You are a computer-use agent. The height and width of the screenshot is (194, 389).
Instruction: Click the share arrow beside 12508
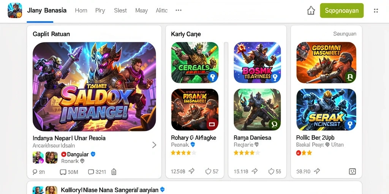[191, 171]
